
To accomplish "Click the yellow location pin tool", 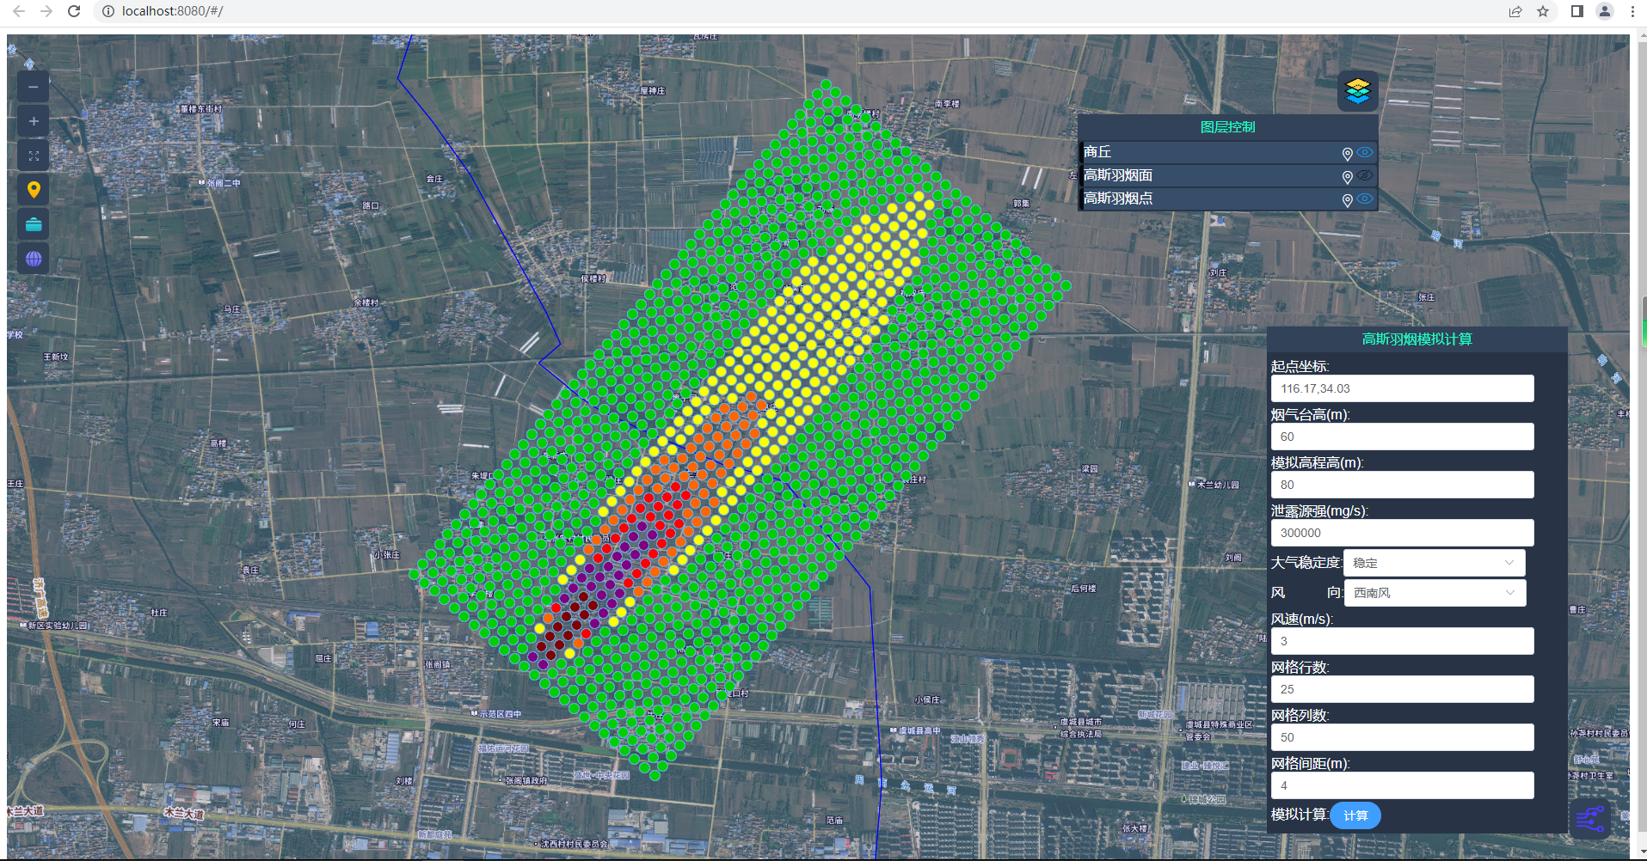I will pyautogui.click(x=34, y=190).
